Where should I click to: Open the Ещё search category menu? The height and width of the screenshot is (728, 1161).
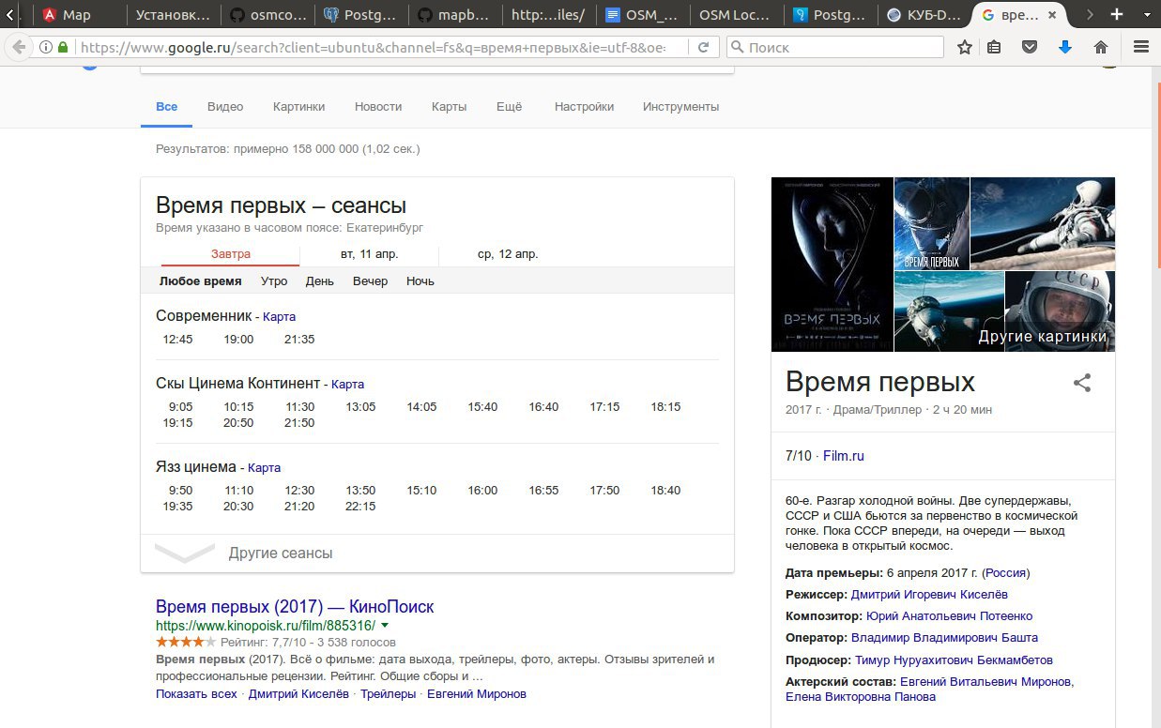(x=509, y=107)
